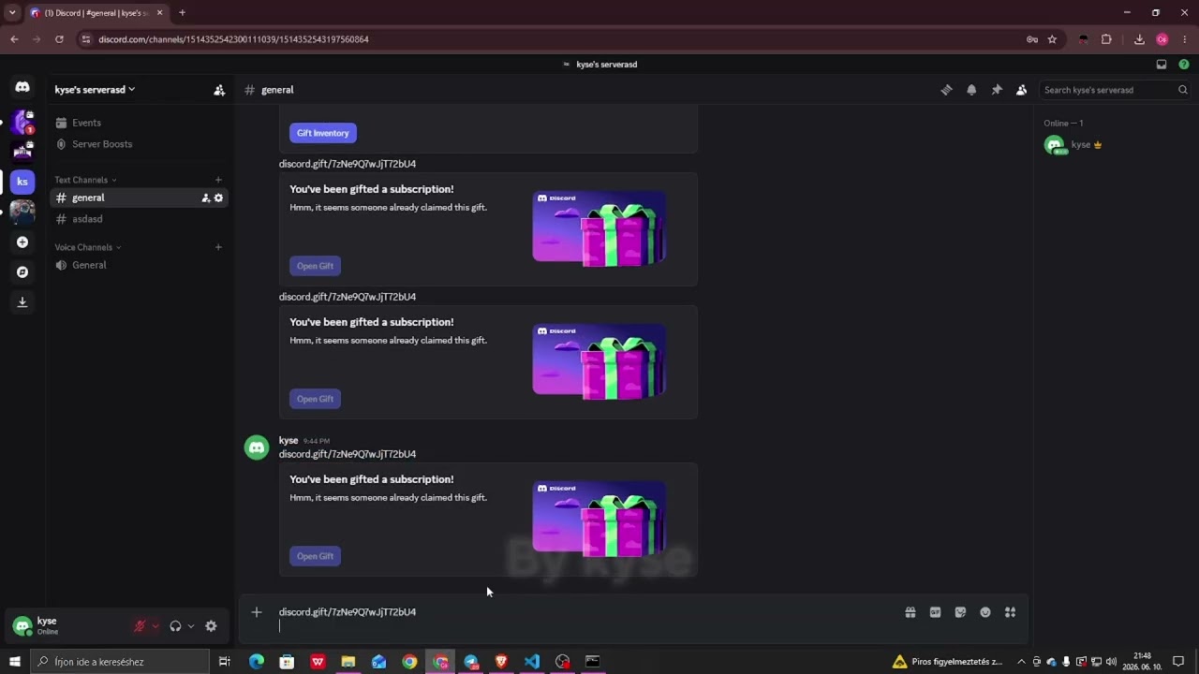This screenshot has width=1199, height=674.
Task: Open GIF picker in message bar
Action: click(x=935, y=612)
